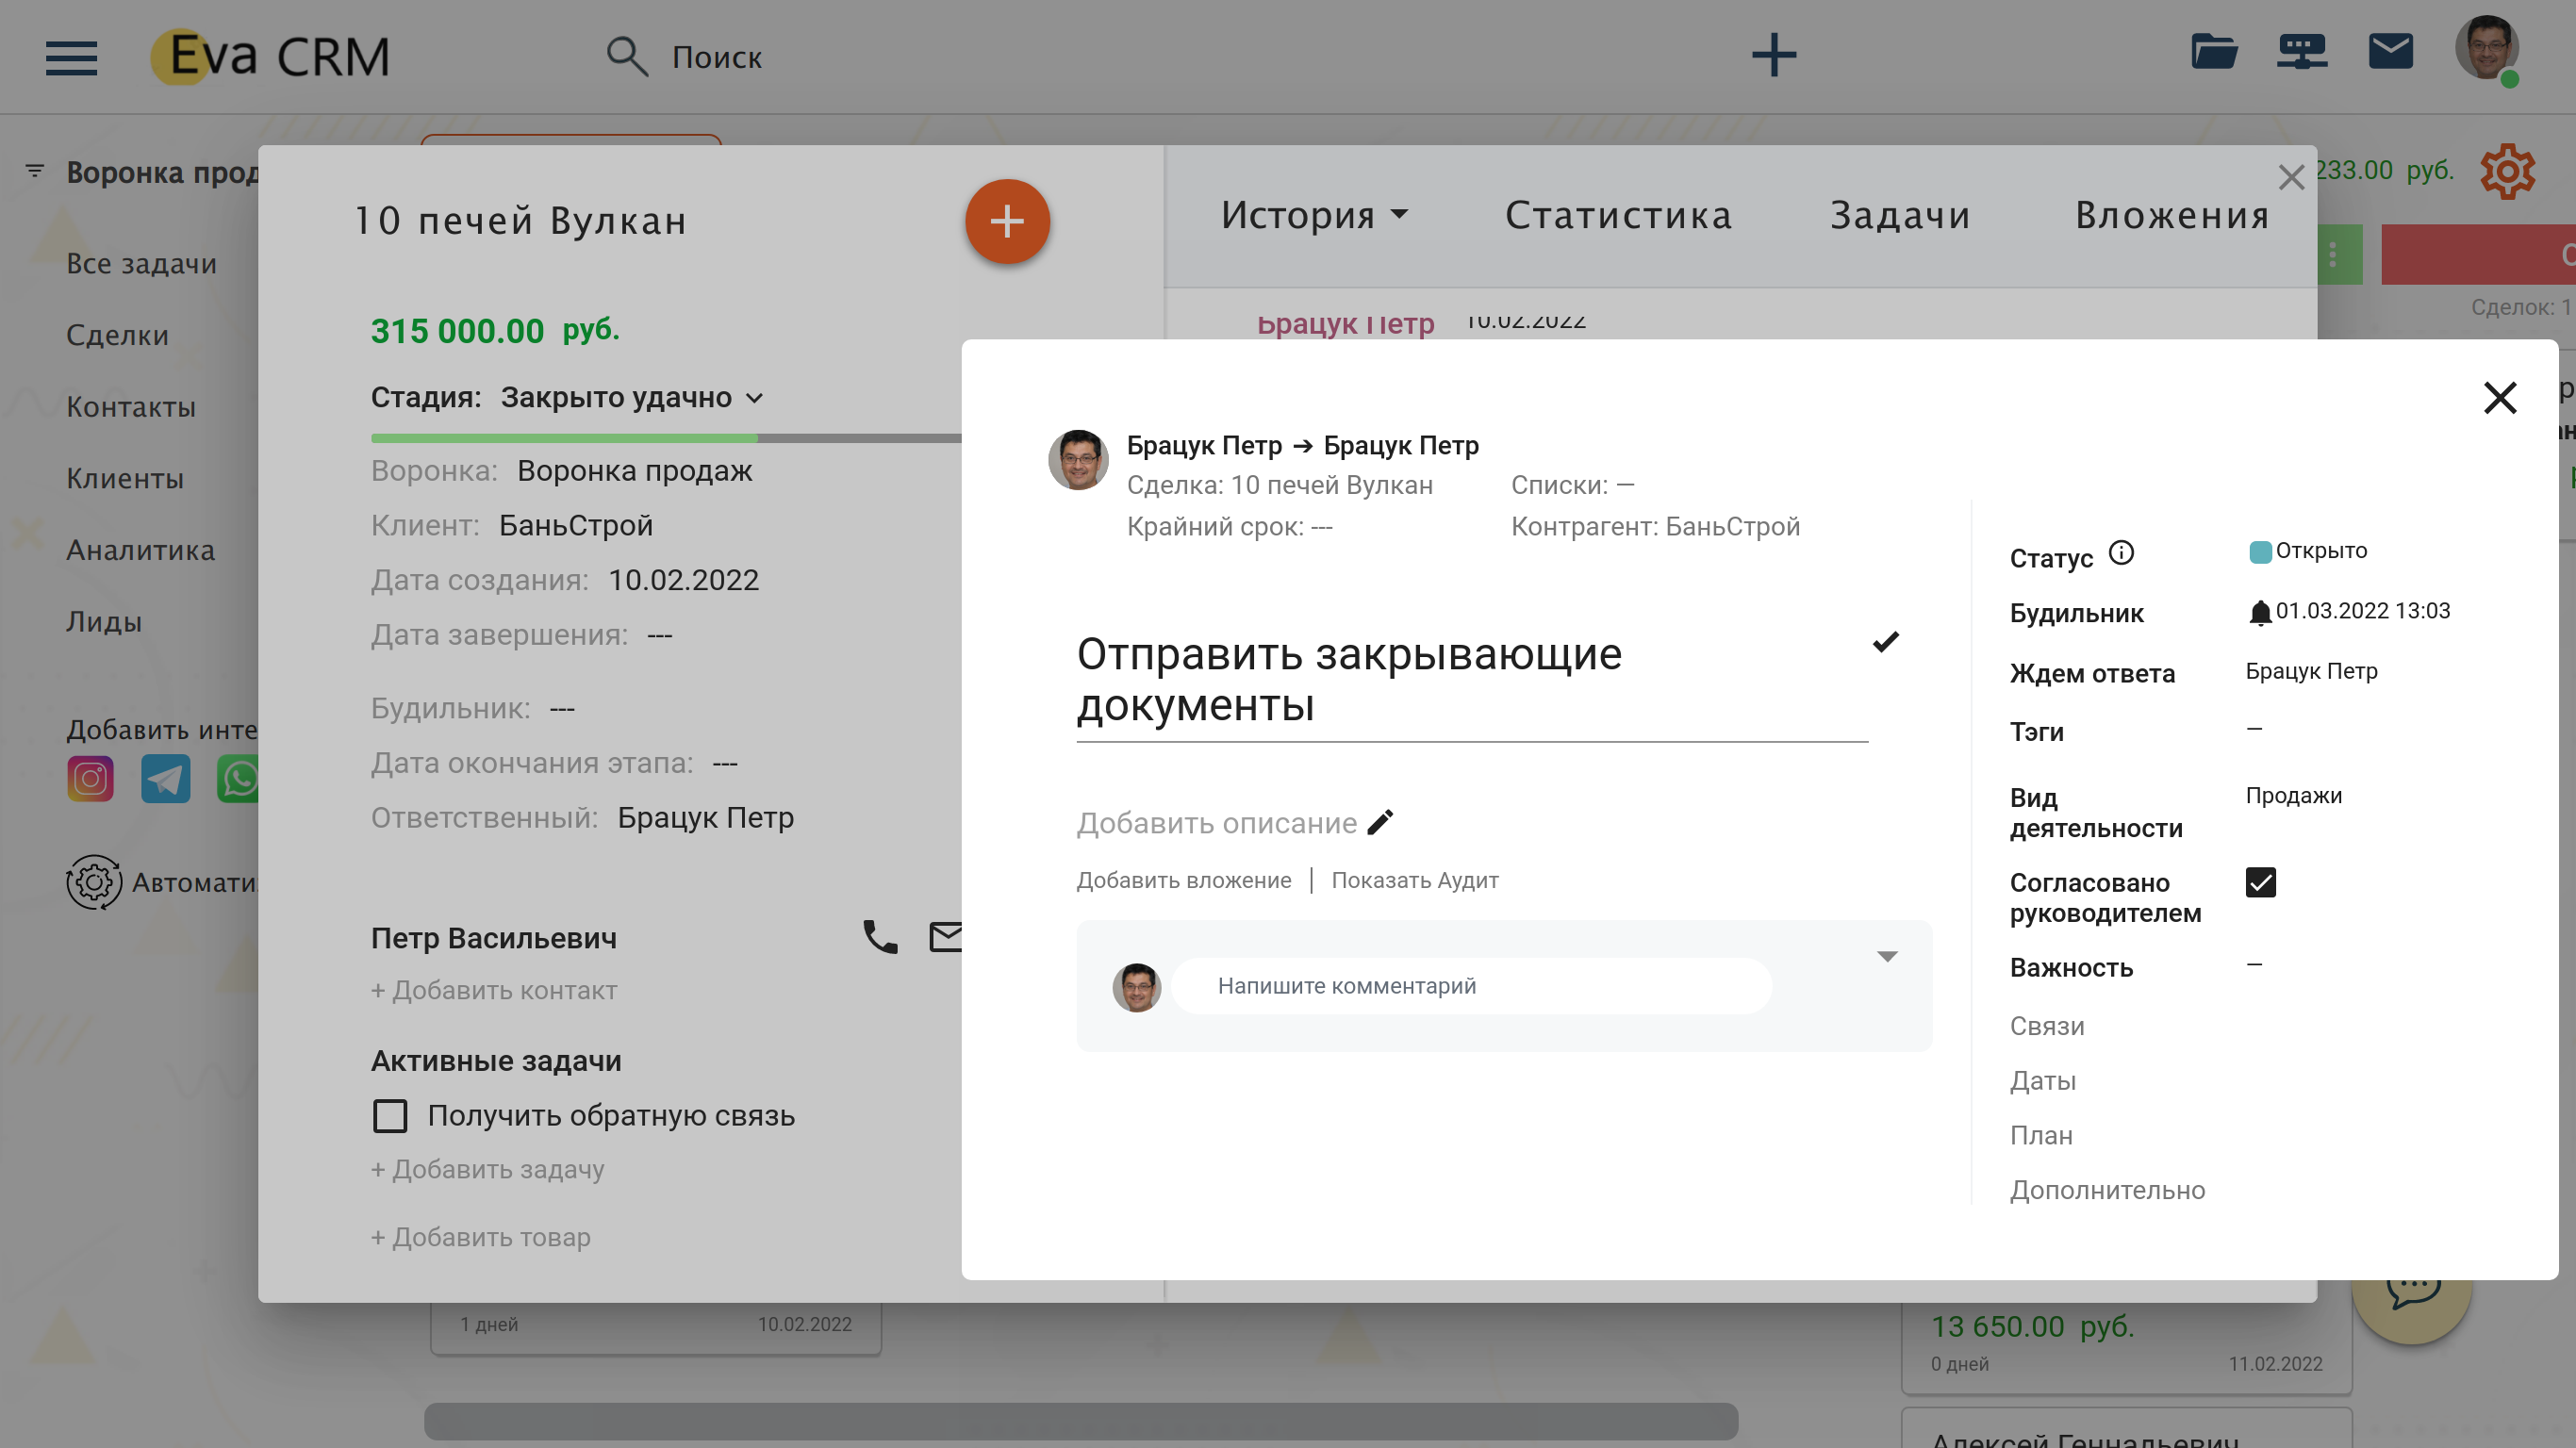Click the Telegram integration icon
Image resolution: width=2576 pixels, height=1448 pixels.
coord(165,779)
